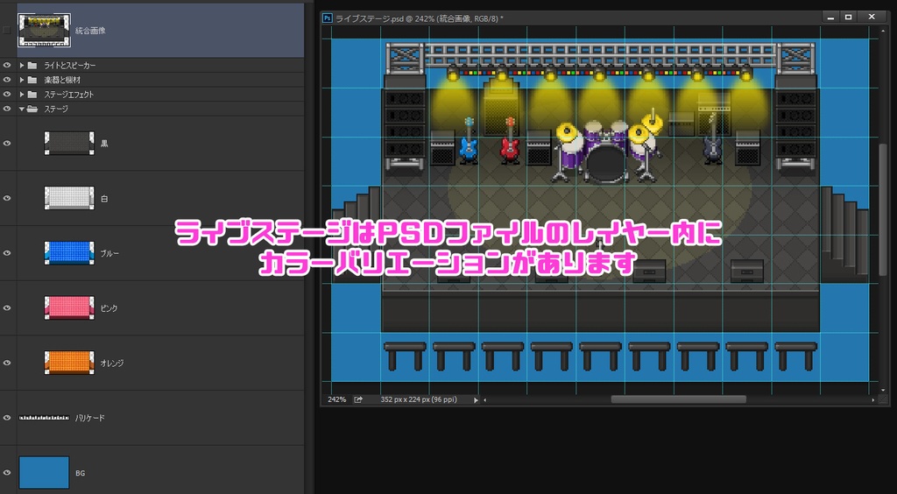The width and height of the screenshot is (897, 494).
Task: Click the ライトとスピーカー folder icon
Action: (x=32, y=65)
